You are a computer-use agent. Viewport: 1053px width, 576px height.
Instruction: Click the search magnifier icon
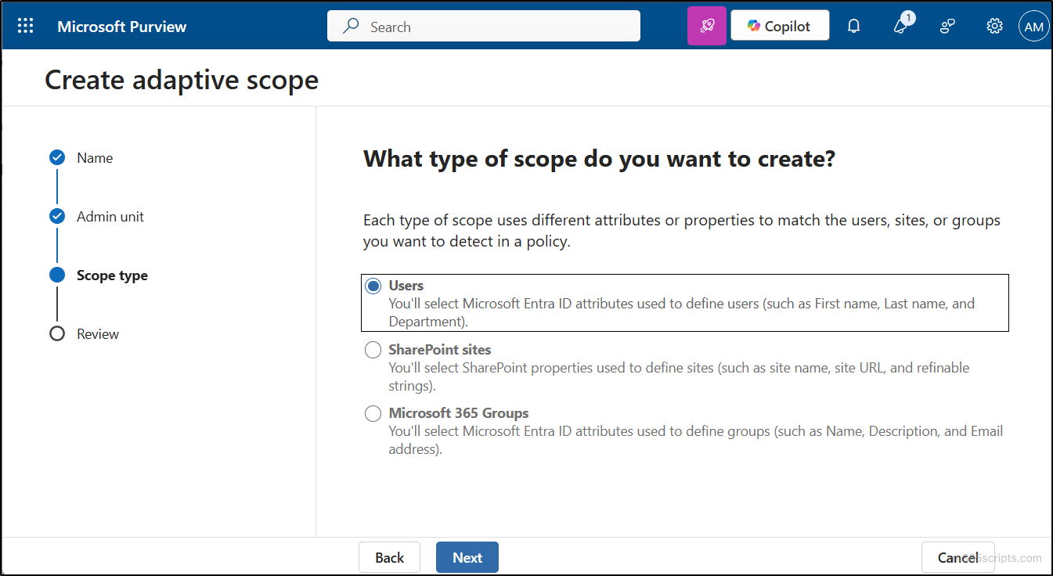(352, 27)
